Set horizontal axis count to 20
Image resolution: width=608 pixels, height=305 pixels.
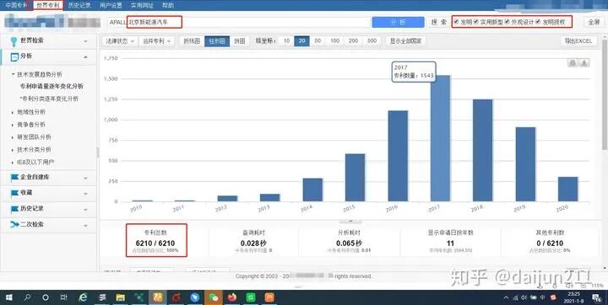click(301, 40)
